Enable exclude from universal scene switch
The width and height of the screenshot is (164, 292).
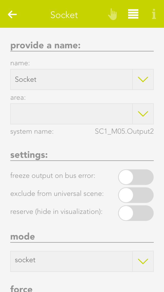point(136,195)
